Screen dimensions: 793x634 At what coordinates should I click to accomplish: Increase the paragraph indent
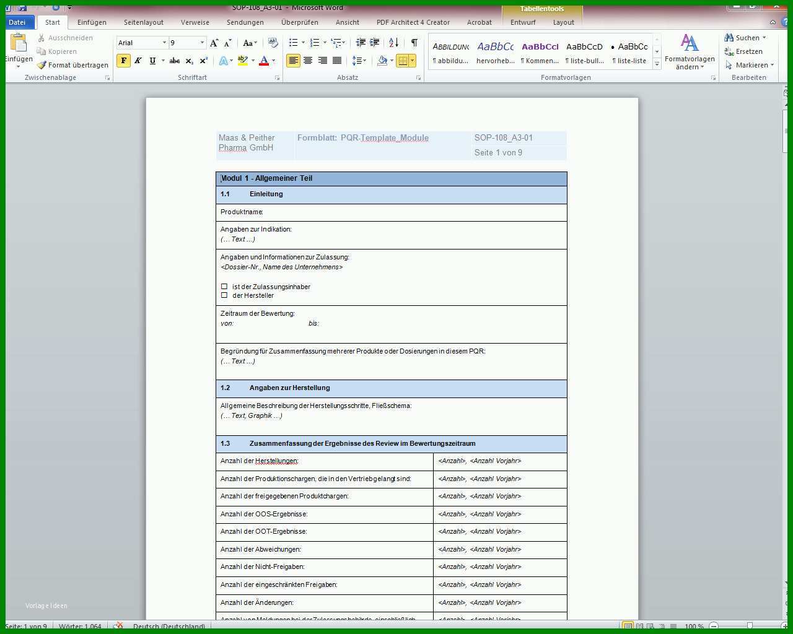pos(375,43)
